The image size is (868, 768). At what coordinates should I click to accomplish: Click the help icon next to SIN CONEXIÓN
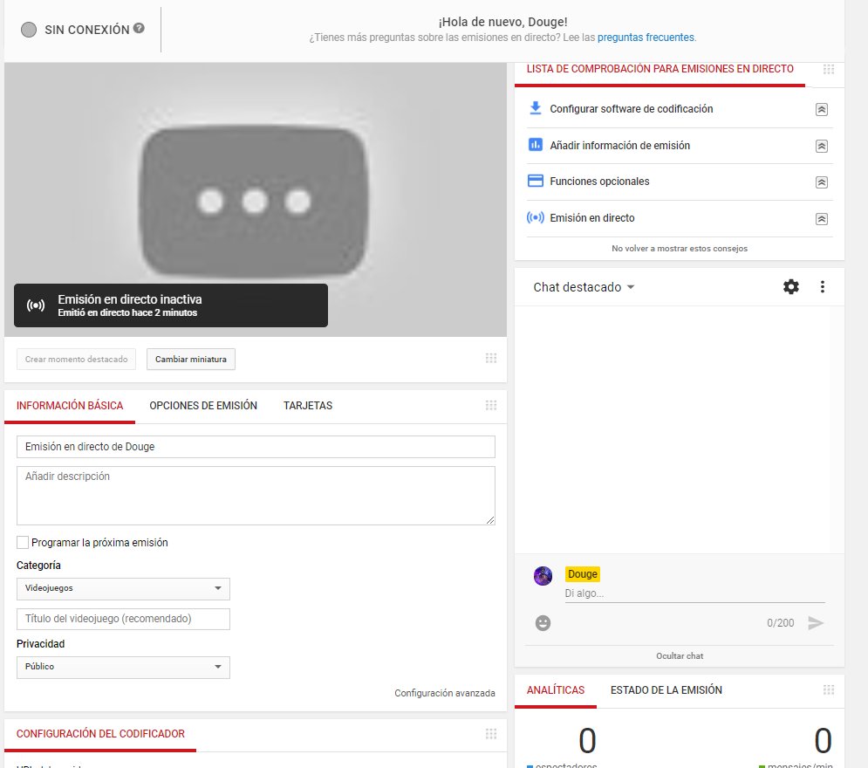pyautogui.click(x=139, y=28)
